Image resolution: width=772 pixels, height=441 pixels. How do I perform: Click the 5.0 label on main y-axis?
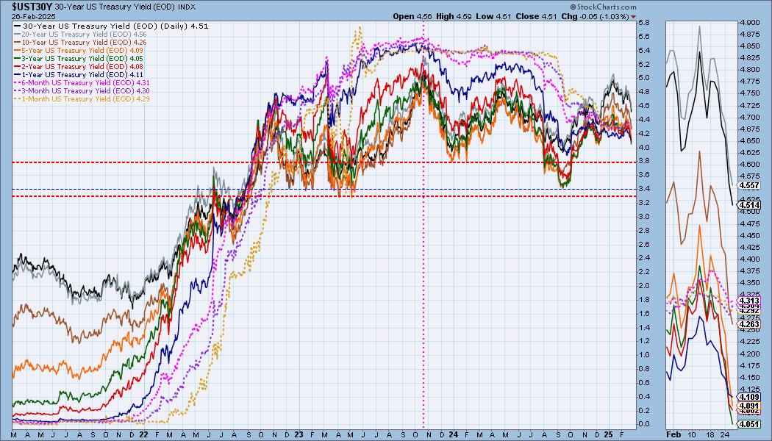[644, 78]
